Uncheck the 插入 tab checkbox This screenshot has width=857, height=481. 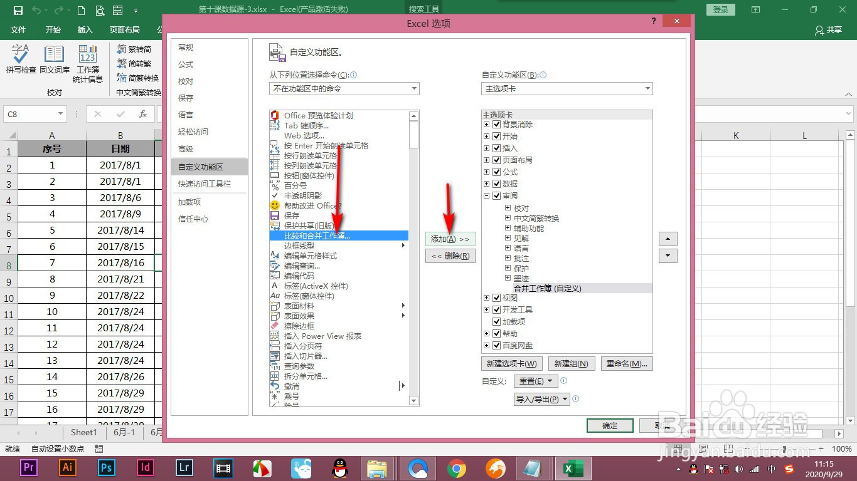coord(497,148)
